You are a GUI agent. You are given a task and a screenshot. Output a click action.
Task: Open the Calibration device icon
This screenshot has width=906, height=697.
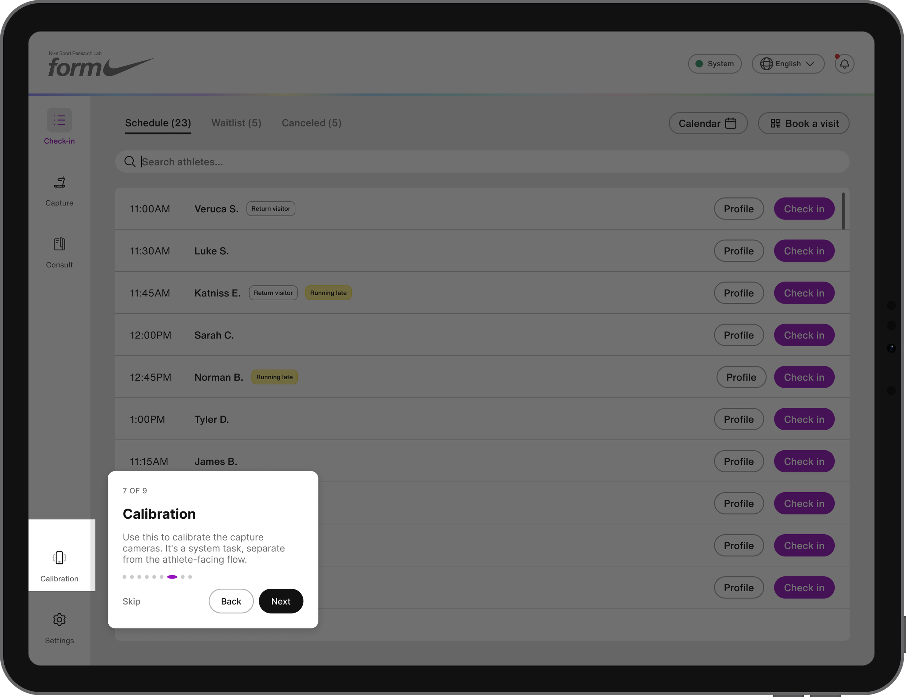pos(59,558)
